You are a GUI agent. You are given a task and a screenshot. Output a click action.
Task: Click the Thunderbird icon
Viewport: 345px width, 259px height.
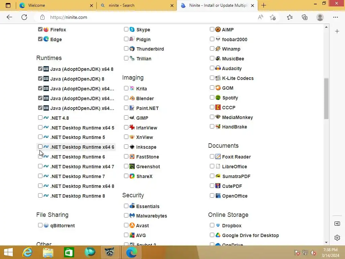132,49
